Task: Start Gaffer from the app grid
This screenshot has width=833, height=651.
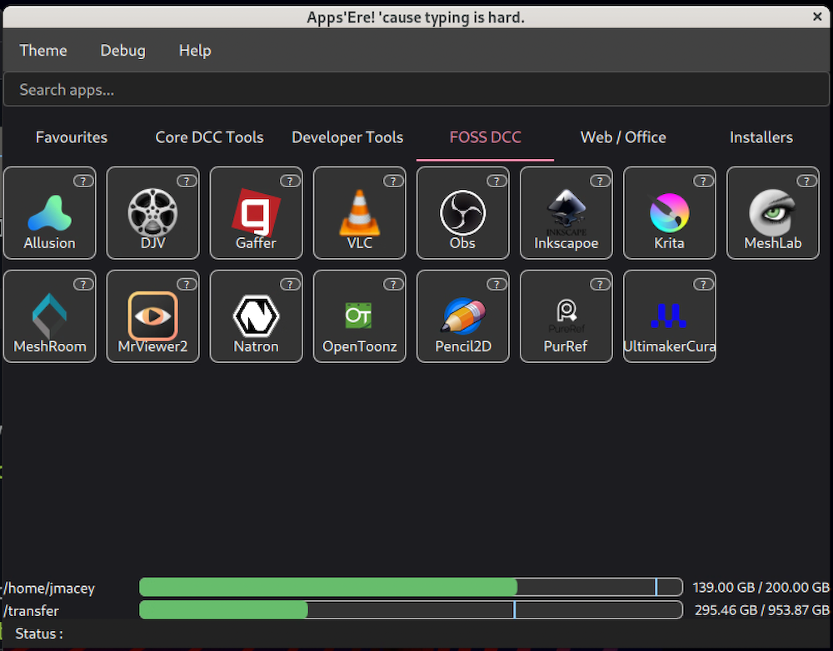Action: (x=256, y=214)
